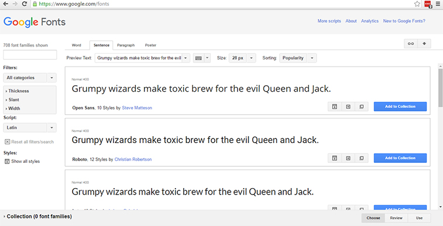Open the Analytics link

369,21
